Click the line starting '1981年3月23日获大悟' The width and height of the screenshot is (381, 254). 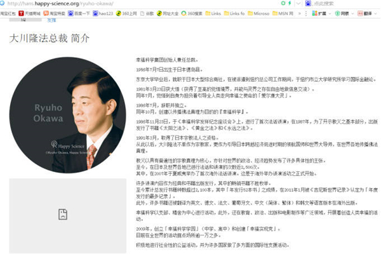pos(225,89)
